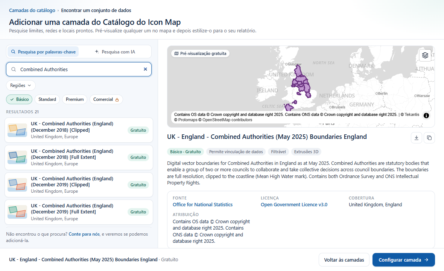The image size is (444, 271).
Task: Expand the Regiões dropdown filter
Action: point(21,85)
